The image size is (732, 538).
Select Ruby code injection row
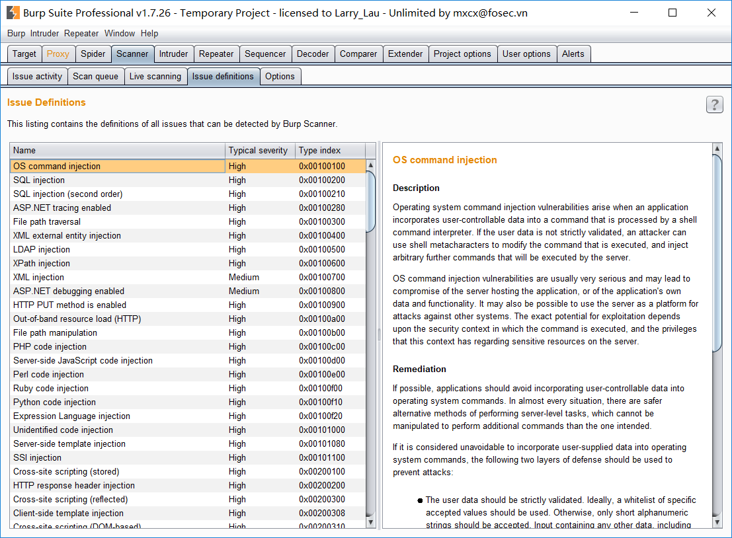tap(188, 388)
